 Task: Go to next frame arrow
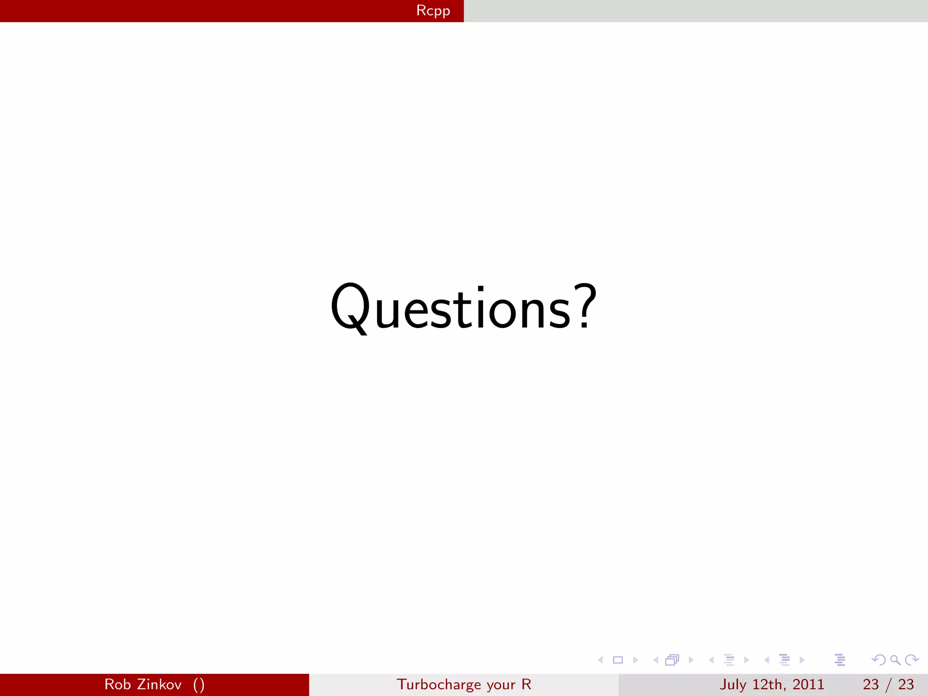pyautogui.click(x=691, y=660)
